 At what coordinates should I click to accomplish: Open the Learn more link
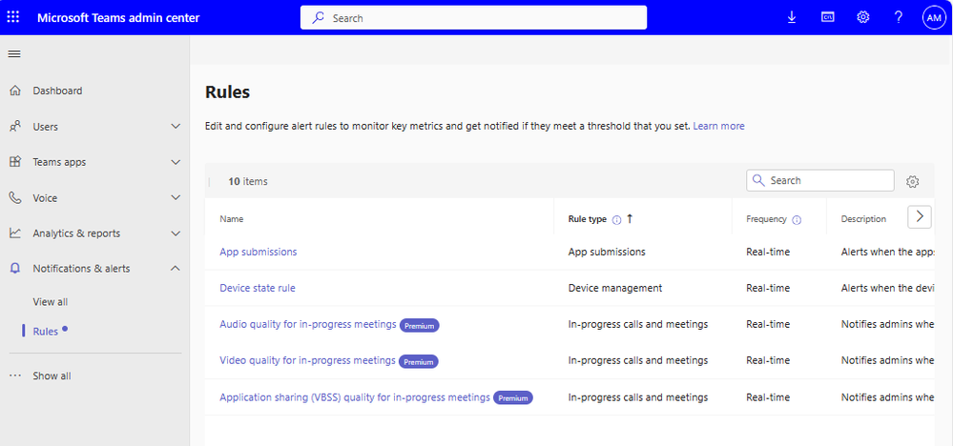(x=718, y=126)
